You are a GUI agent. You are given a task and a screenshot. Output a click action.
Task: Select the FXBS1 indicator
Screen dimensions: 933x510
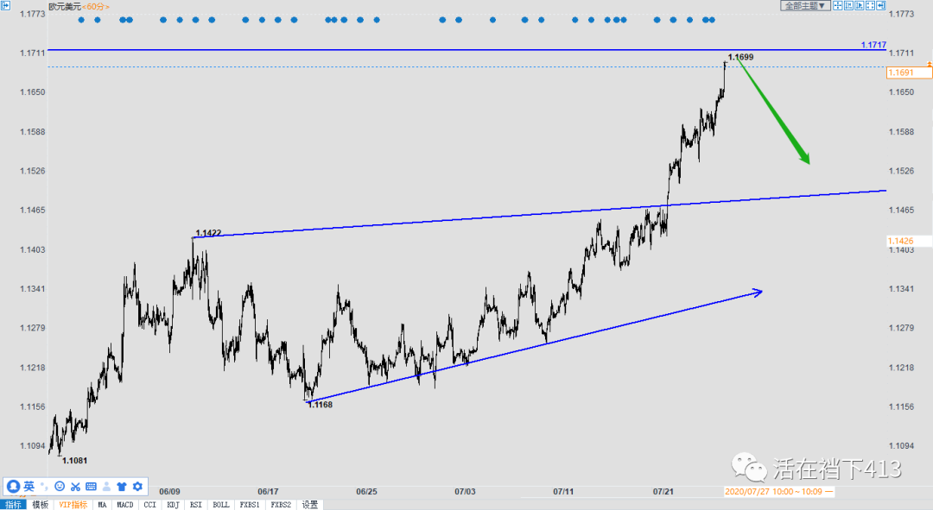point(250,505)
